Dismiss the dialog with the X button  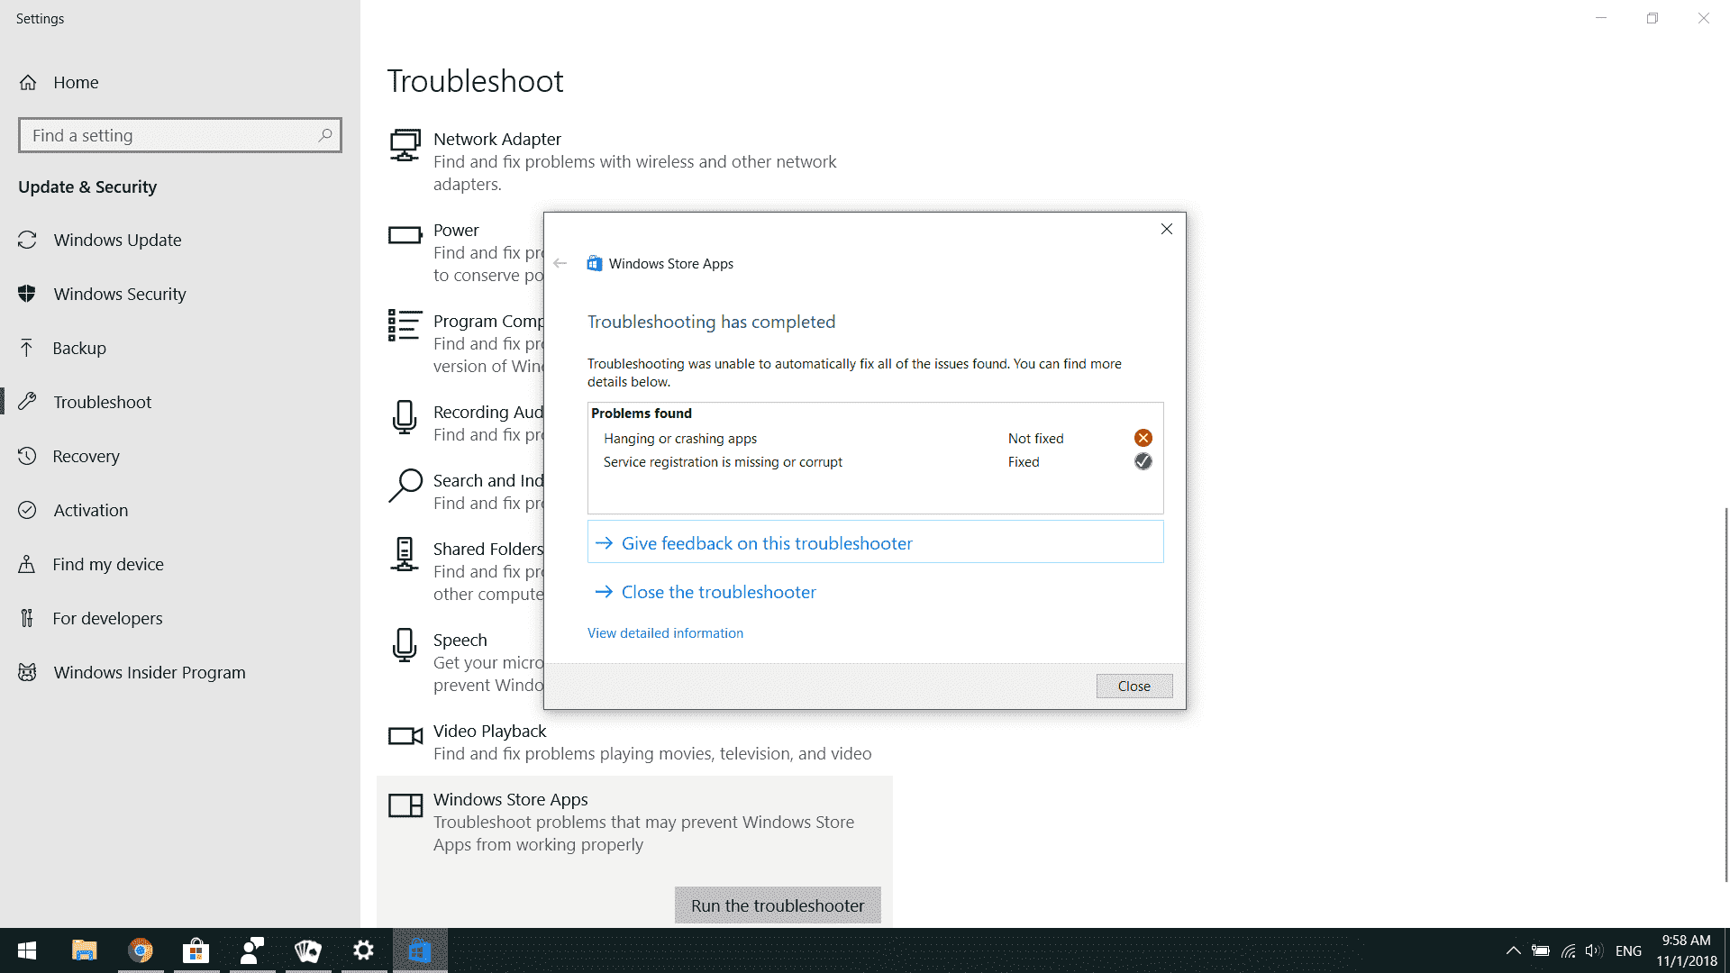point(1166,229)
